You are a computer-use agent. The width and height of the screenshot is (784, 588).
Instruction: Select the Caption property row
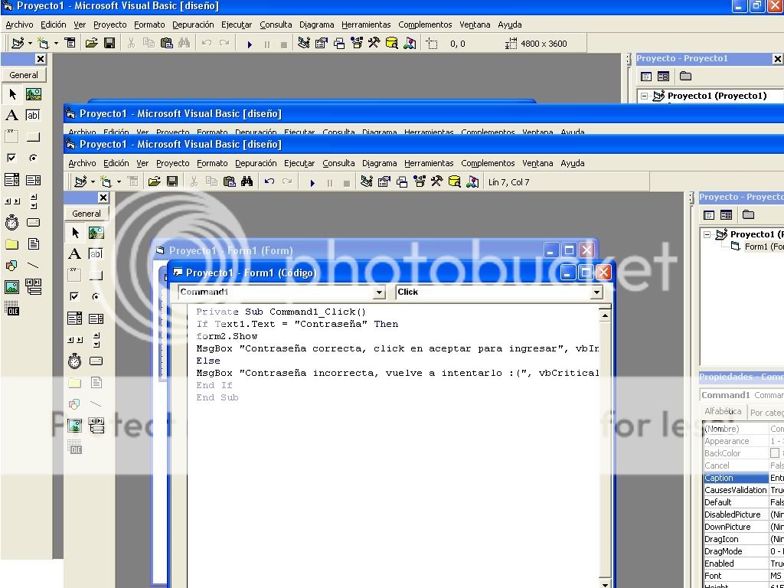(743, 478)
